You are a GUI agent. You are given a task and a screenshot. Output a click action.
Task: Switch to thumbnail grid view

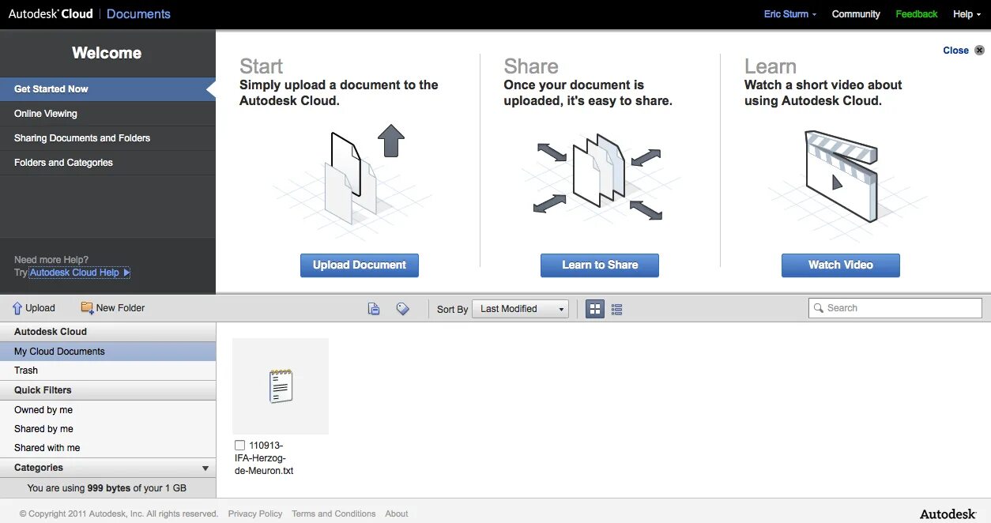pyautogui.click(x=595, y=309)
